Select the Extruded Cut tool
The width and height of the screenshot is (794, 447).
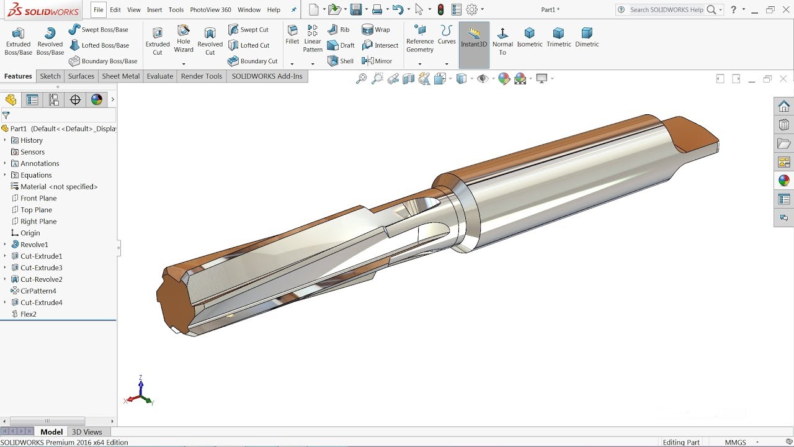coord(158,41)
